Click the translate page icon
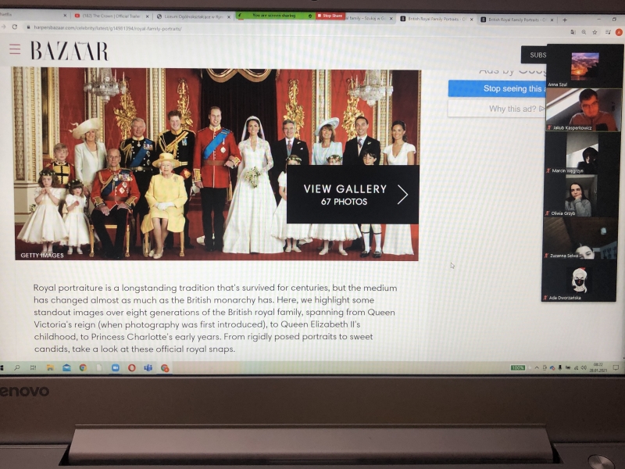625x469 pixels. (x=573, y=32)
